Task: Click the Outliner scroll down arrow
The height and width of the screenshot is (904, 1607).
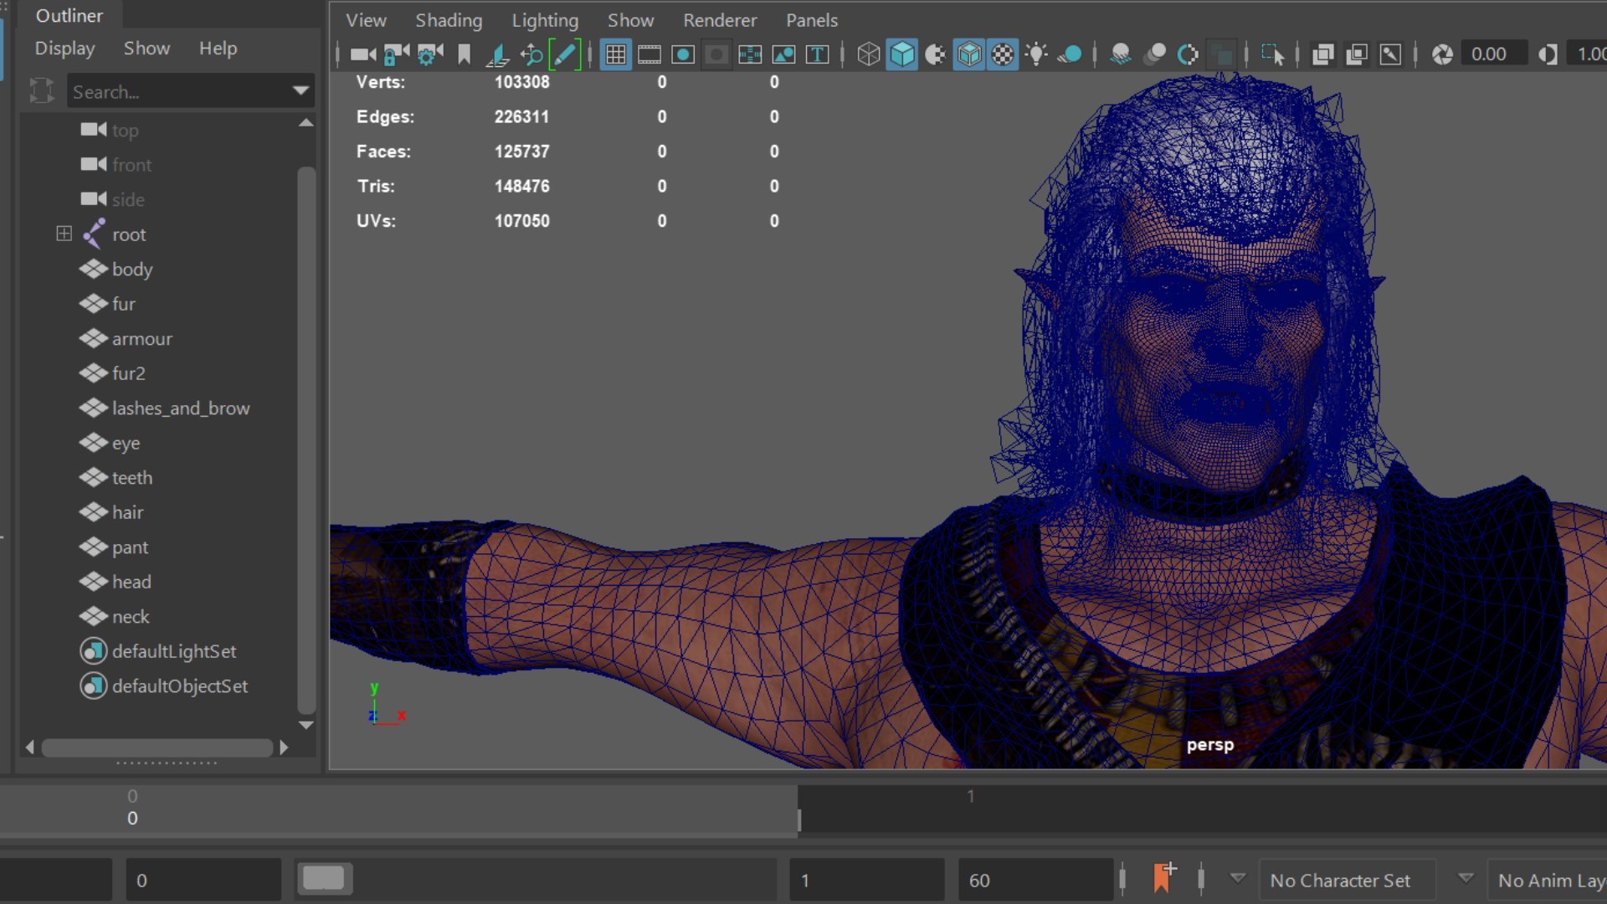Action: tap(306, 725)
